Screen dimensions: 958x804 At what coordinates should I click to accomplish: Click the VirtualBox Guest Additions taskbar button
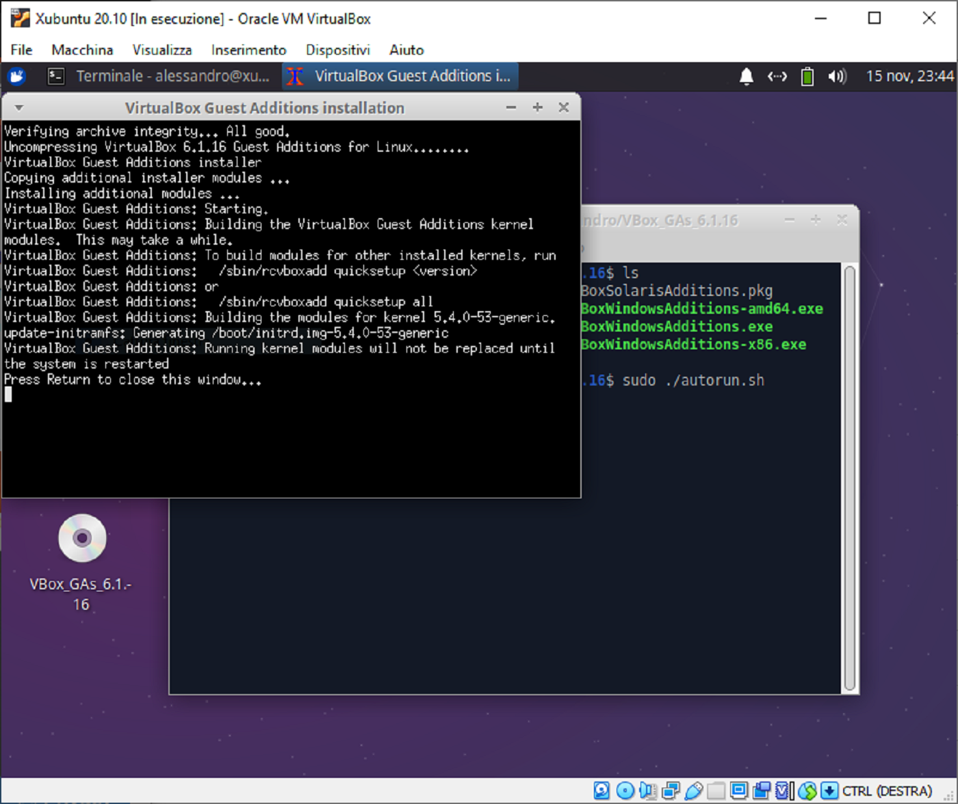400,76
